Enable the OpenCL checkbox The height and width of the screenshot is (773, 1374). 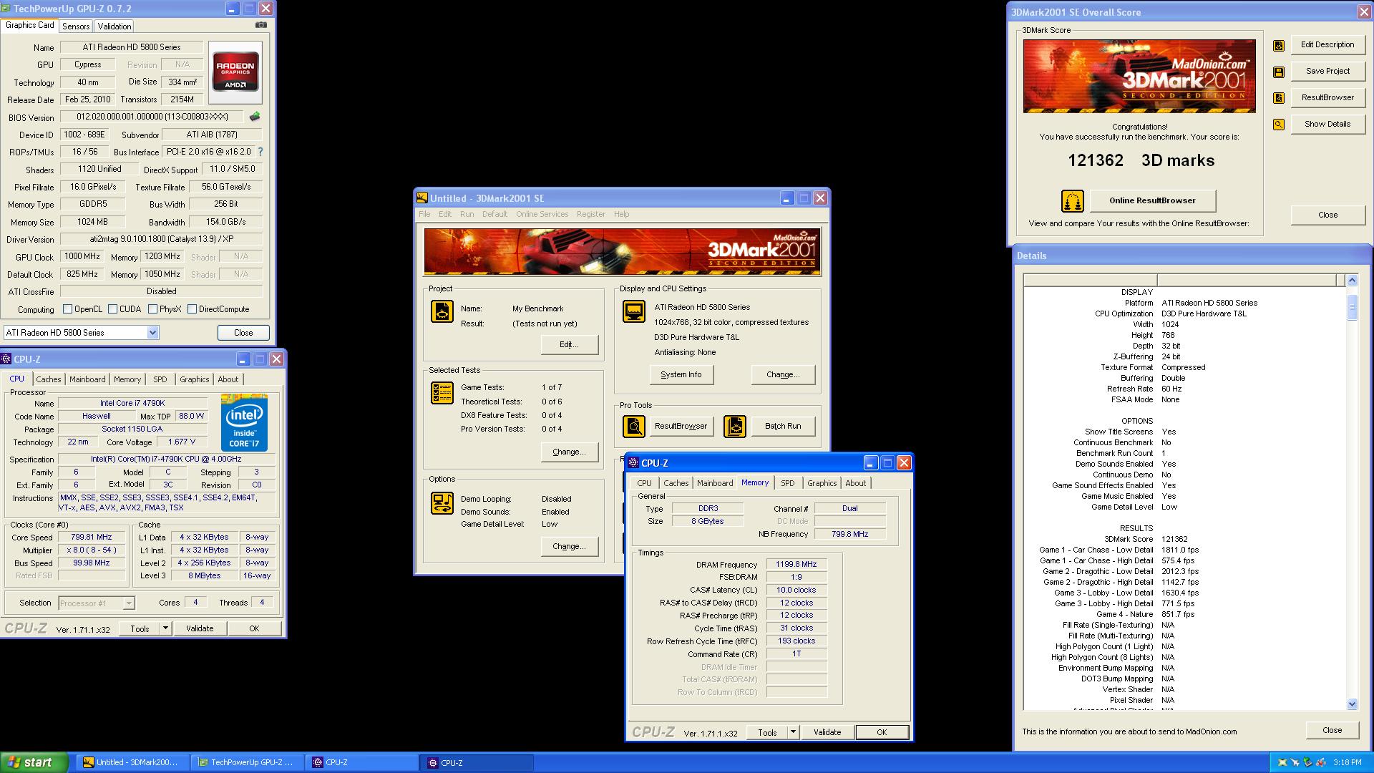pos(68,309)
